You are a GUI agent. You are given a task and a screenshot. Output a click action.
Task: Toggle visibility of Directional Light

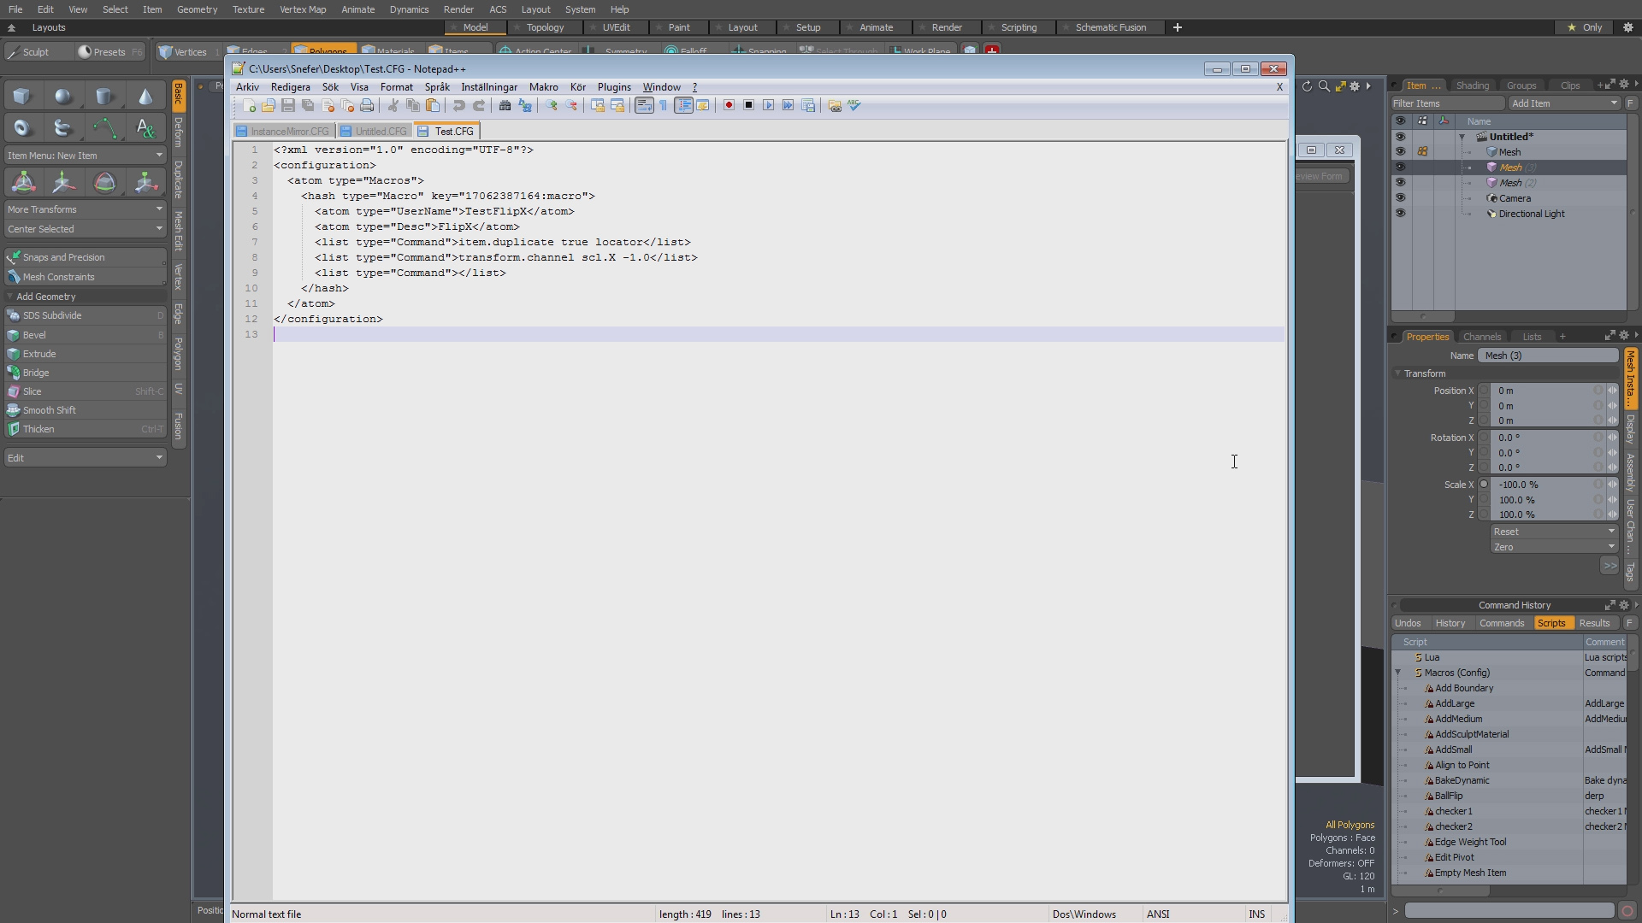[x=1400, y=214]
